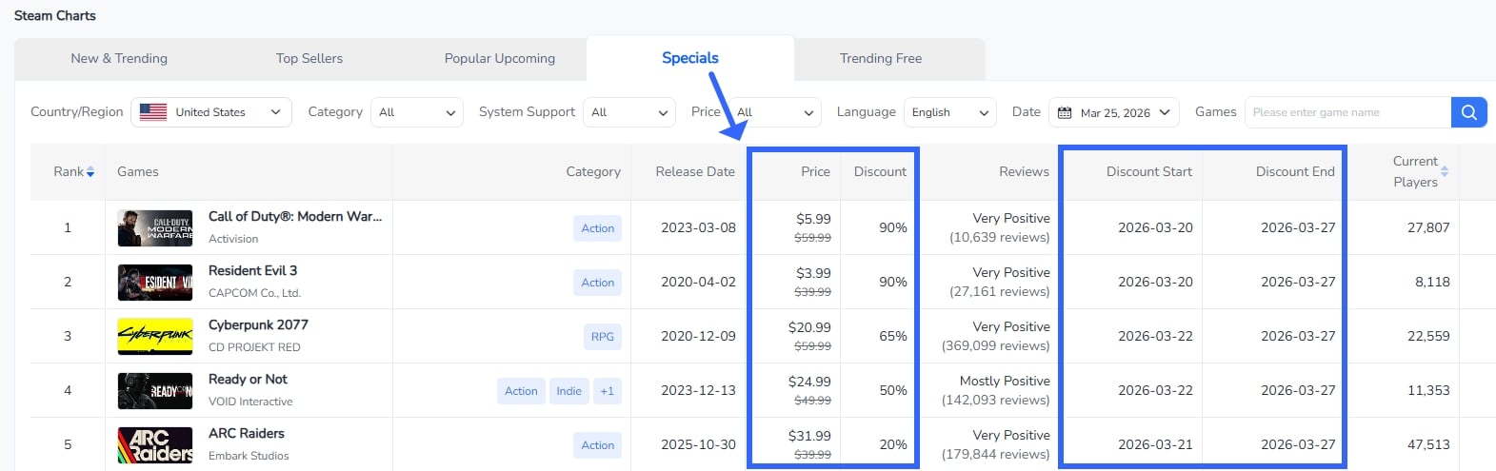Click the game name search input field
The image size is (1496, 471).
[x=1346, y=112]
